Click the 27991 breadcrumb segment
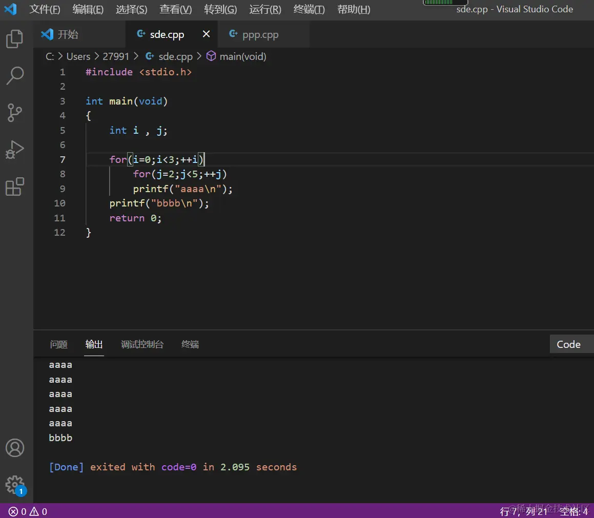This screenshot has height=518, width=594. (x=116, y=56)
